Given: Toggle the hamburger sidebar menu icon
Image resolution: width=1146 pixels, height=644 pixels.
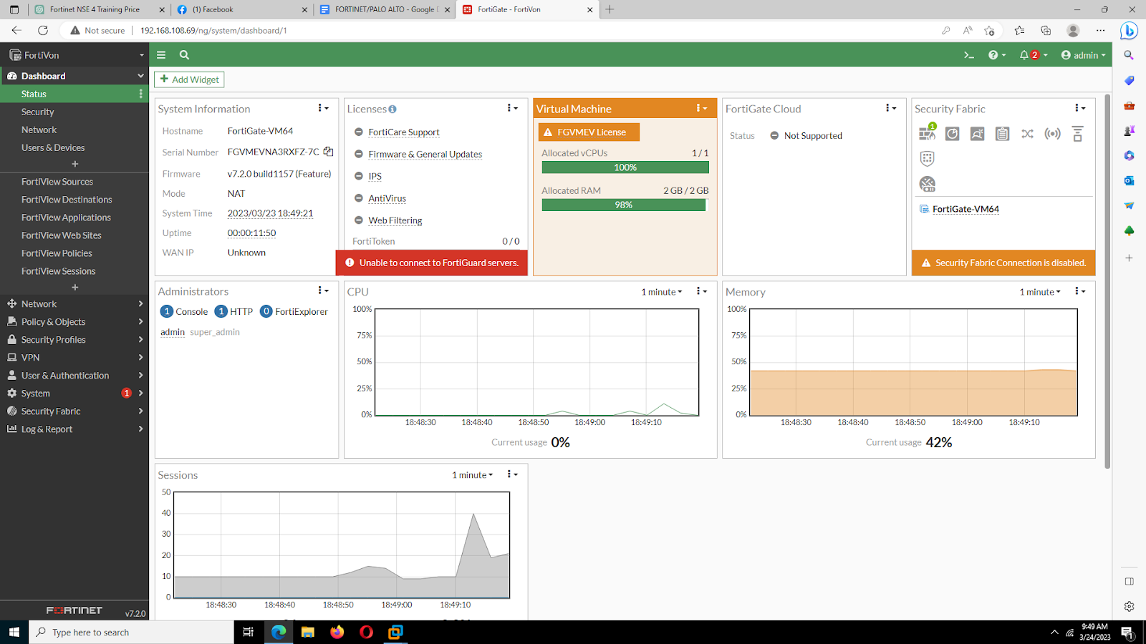Looking at the screenshot, I should (x=161, y=55).
